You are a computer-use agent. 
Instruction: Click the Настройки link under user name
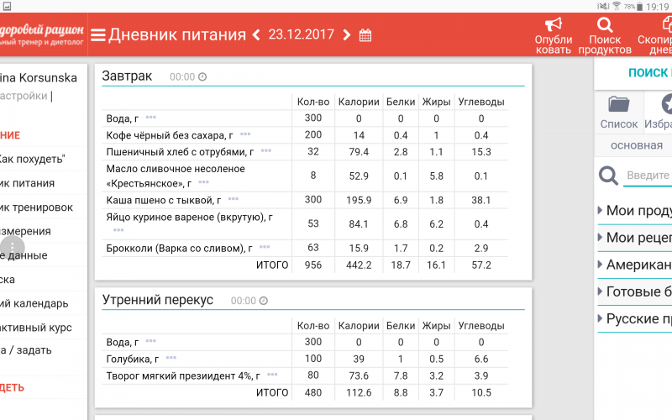click(x=24, y=96)
